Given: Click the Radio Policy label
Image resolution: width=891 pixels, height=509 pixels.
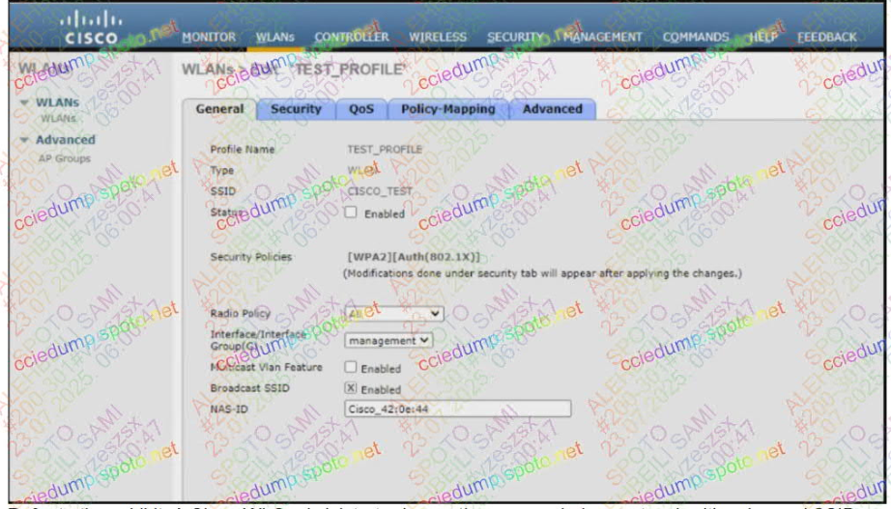Looking at the screenshot, I should pos(241,314).
